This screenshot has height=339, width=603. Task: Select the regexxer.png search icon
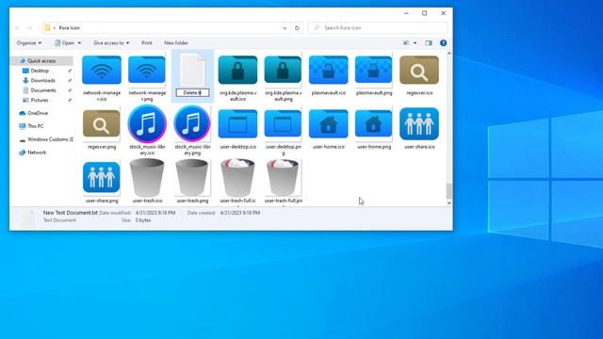(x=102, y=123)
